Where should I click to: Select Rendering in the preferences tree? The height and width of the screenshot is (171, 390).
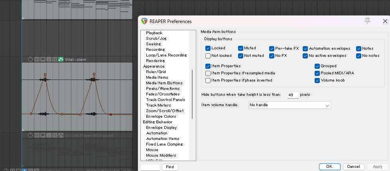tap(156, 61)
